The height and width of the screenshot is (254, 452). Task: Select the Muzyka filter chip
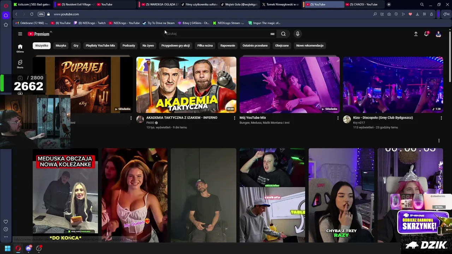61,46
